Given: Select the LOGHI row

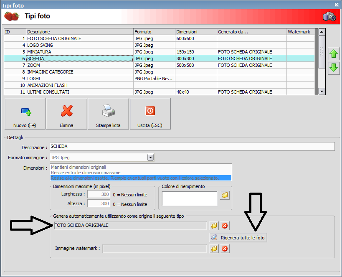Looking at the screenshot, I should tap(160, 79).
